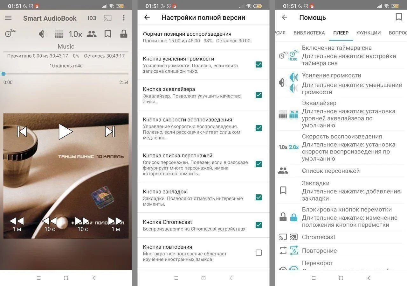407x286 pixels.
Task: Open the characters list icon in player
Action: 92,34
